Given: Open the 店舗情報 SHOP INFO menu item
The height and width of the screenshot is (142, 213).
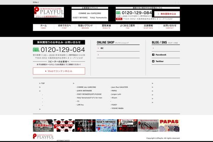Looking at the screenshot, I should pos(148,27).
